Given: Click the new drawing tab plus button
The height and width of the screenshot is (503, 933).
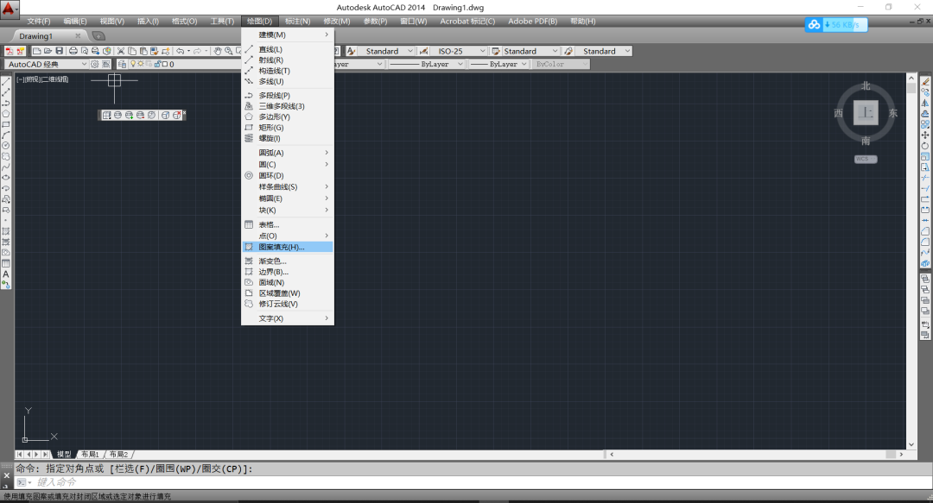Looking at the screenshot, I should point(98,36).
